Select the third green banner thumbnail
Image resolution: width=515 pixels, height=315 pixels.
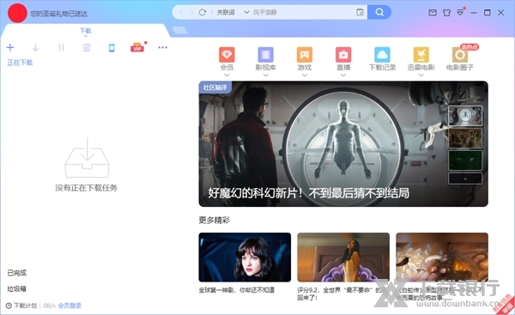tap(465, 161)
